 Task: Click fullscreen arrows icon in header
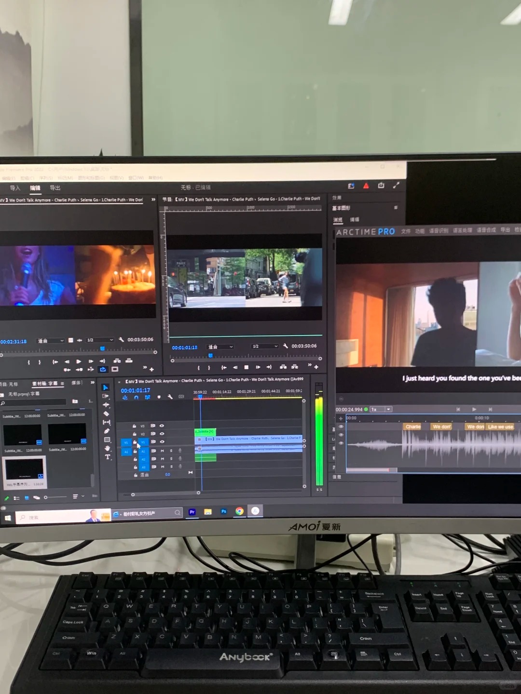(x=397, y=185)
